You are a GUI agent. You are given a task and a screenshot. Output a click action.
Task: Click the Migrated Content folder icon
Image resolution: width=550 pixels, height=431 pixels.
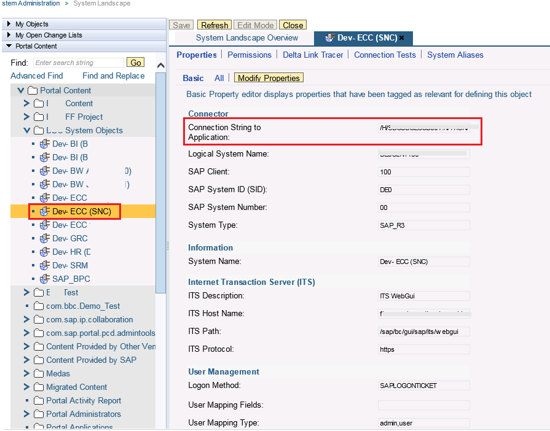tap(39, 387)
